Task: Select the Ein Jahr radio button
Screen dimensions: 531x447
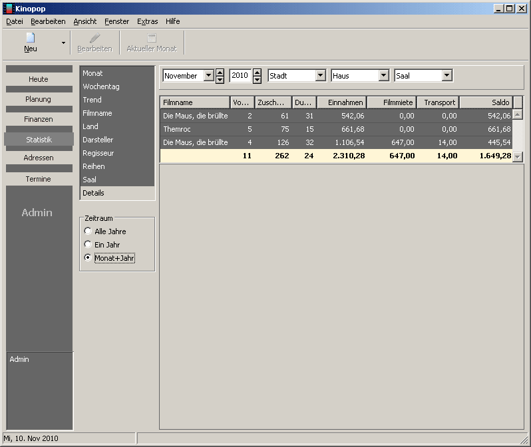Action: click(x=88, y=245)
